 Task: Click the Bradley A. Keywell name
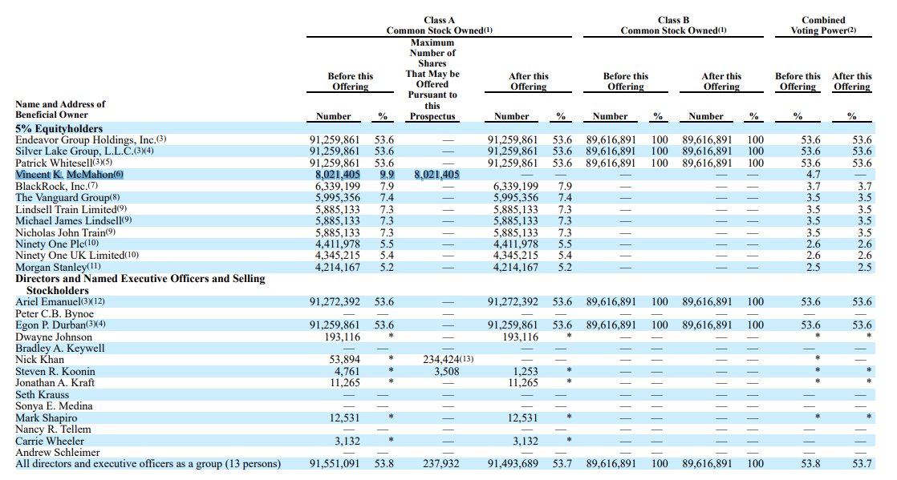59,348
